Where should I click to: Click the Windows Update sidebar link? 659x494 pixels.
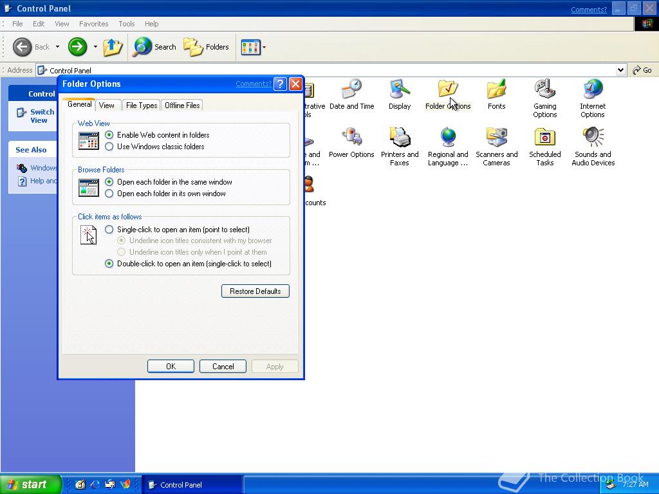(43, 168)
